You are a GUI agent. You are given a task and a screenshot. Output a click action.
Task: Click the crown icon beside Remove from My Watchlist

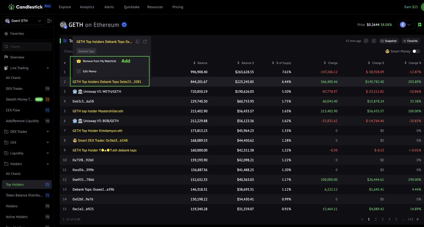tap(79, 61)
